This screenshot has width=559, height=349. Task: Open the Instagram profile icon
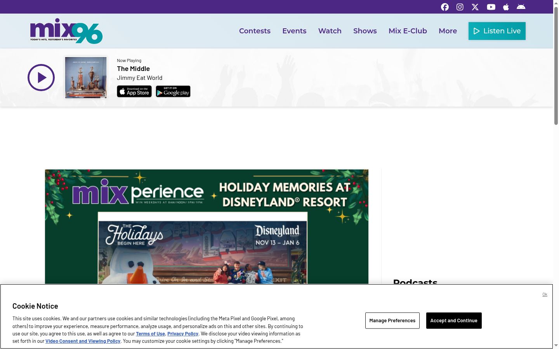pos(460,7)
